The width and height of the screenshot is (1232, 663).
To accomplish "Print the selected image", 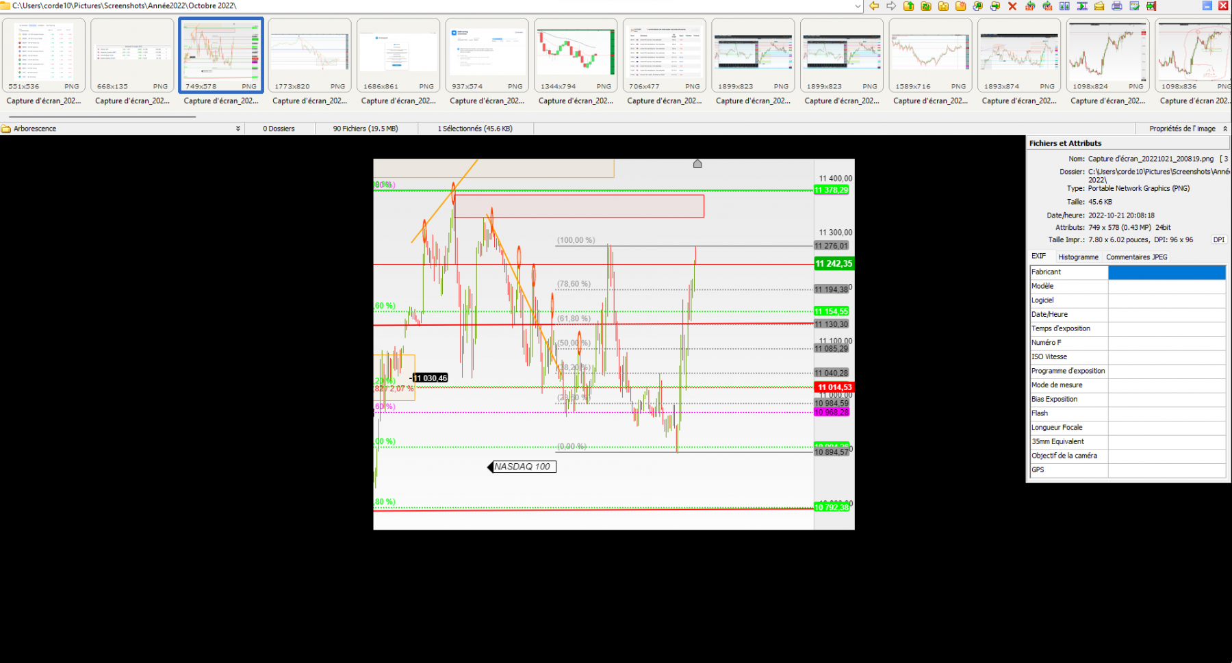I will pos(1117,6).
